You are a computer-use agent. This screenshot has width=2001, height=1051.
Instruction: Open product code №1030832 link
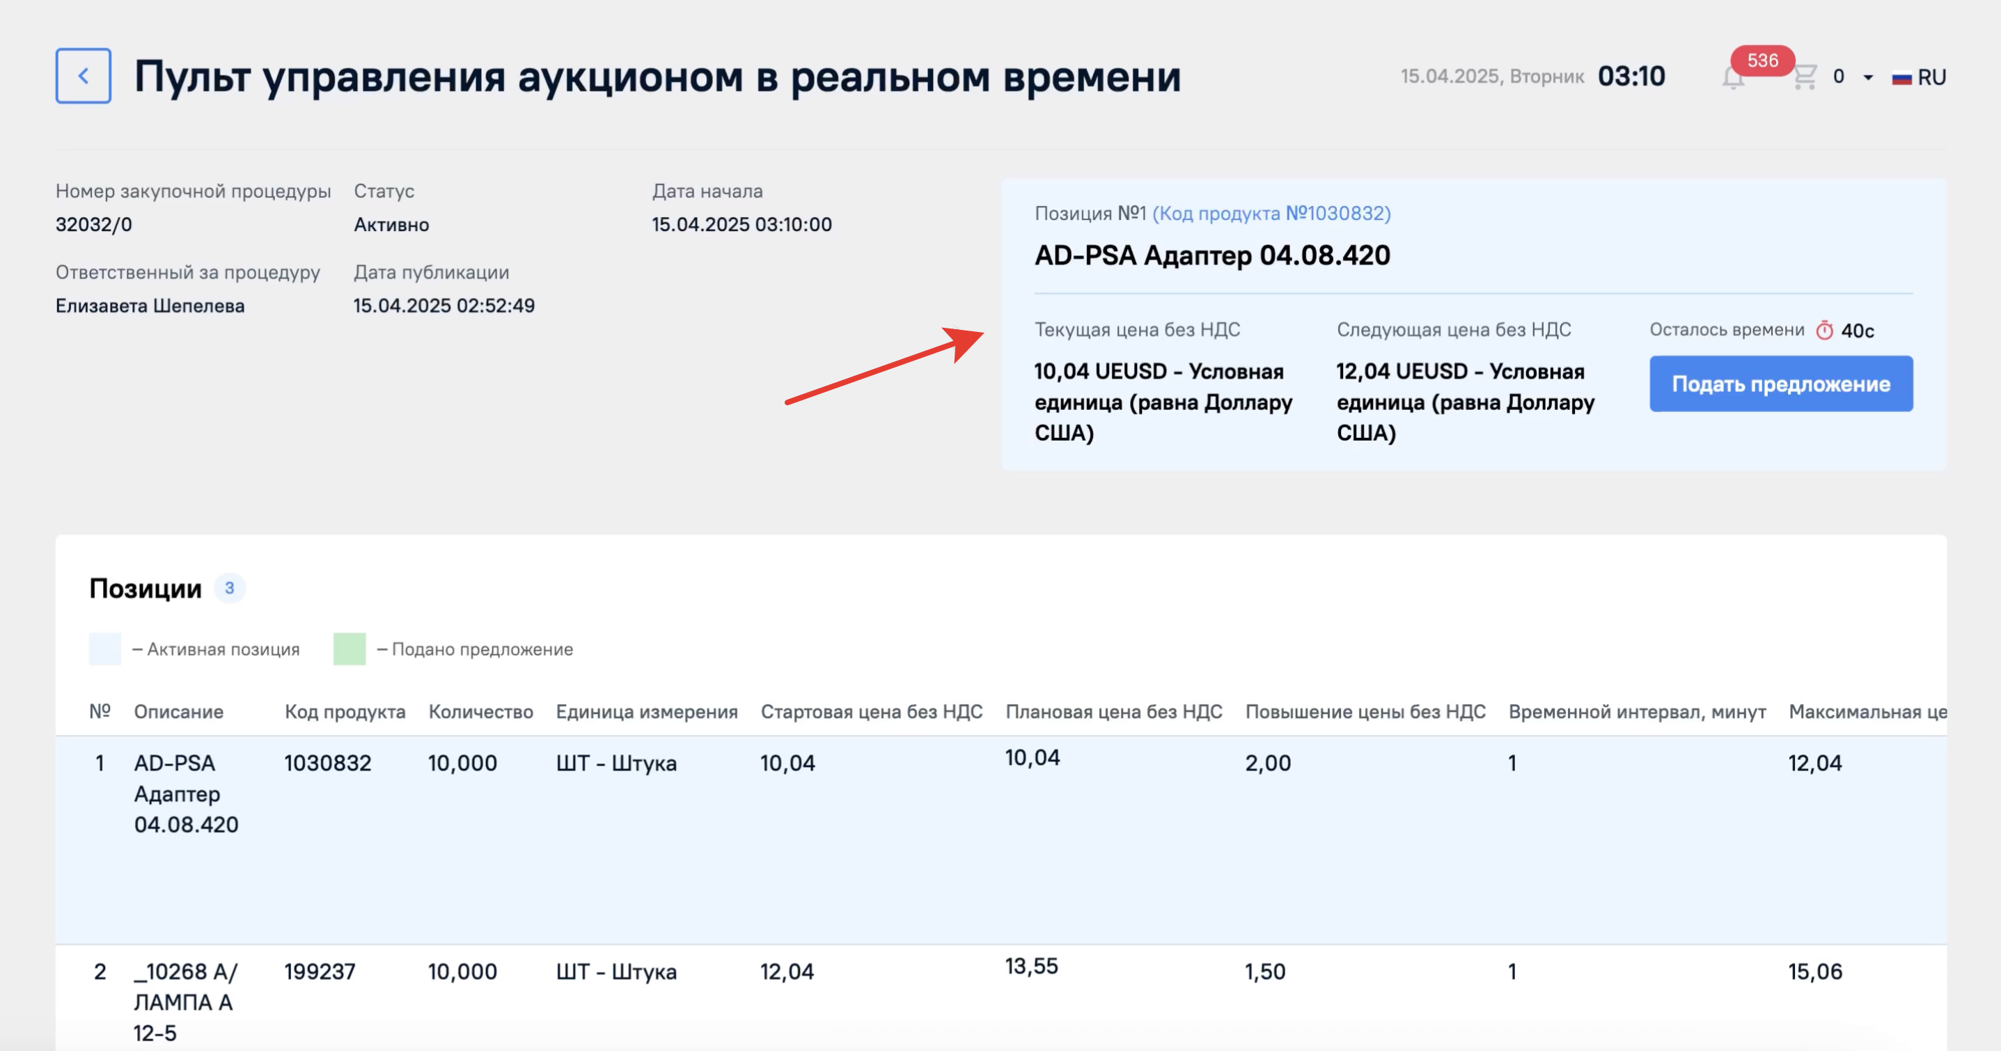(1271, 214)
